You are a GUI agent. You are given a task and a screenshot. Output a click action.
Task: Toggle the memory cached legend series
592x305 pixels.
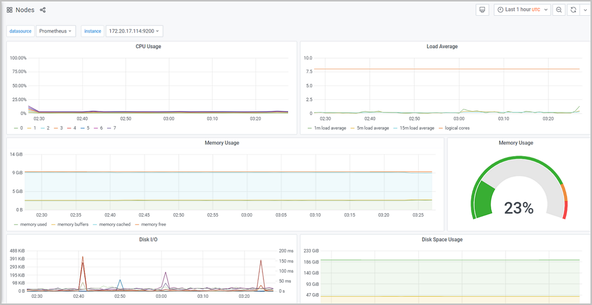pyautogui.click(x=114, y=225)
